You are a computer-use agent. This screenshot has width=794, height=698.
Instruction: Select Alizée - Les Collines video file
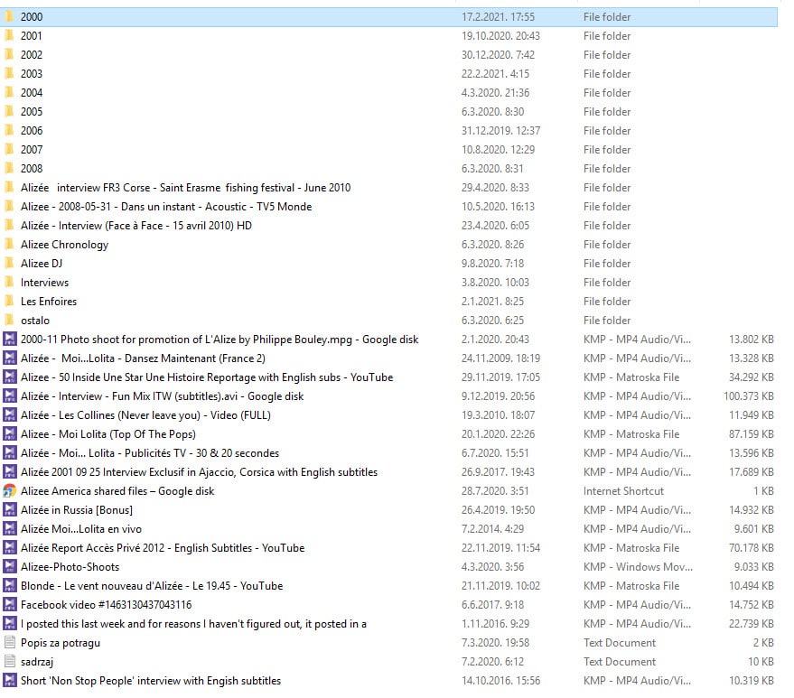tap(145, 415)
